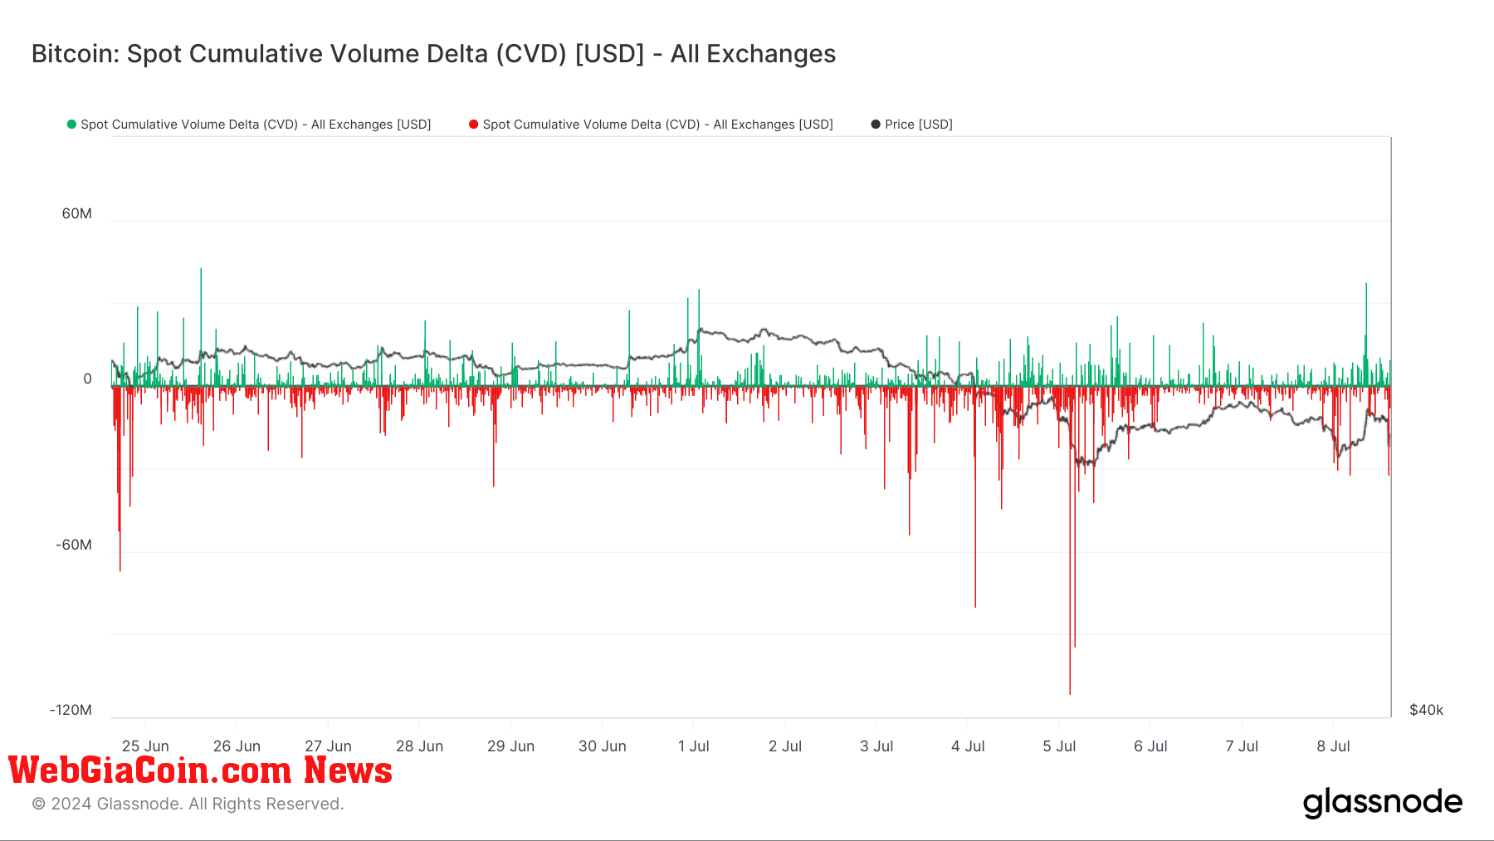Viewport: 1494px width, 841px height.
Task: Click the green legend color dot
Action: pyautogui.click(x=71, y=125)
